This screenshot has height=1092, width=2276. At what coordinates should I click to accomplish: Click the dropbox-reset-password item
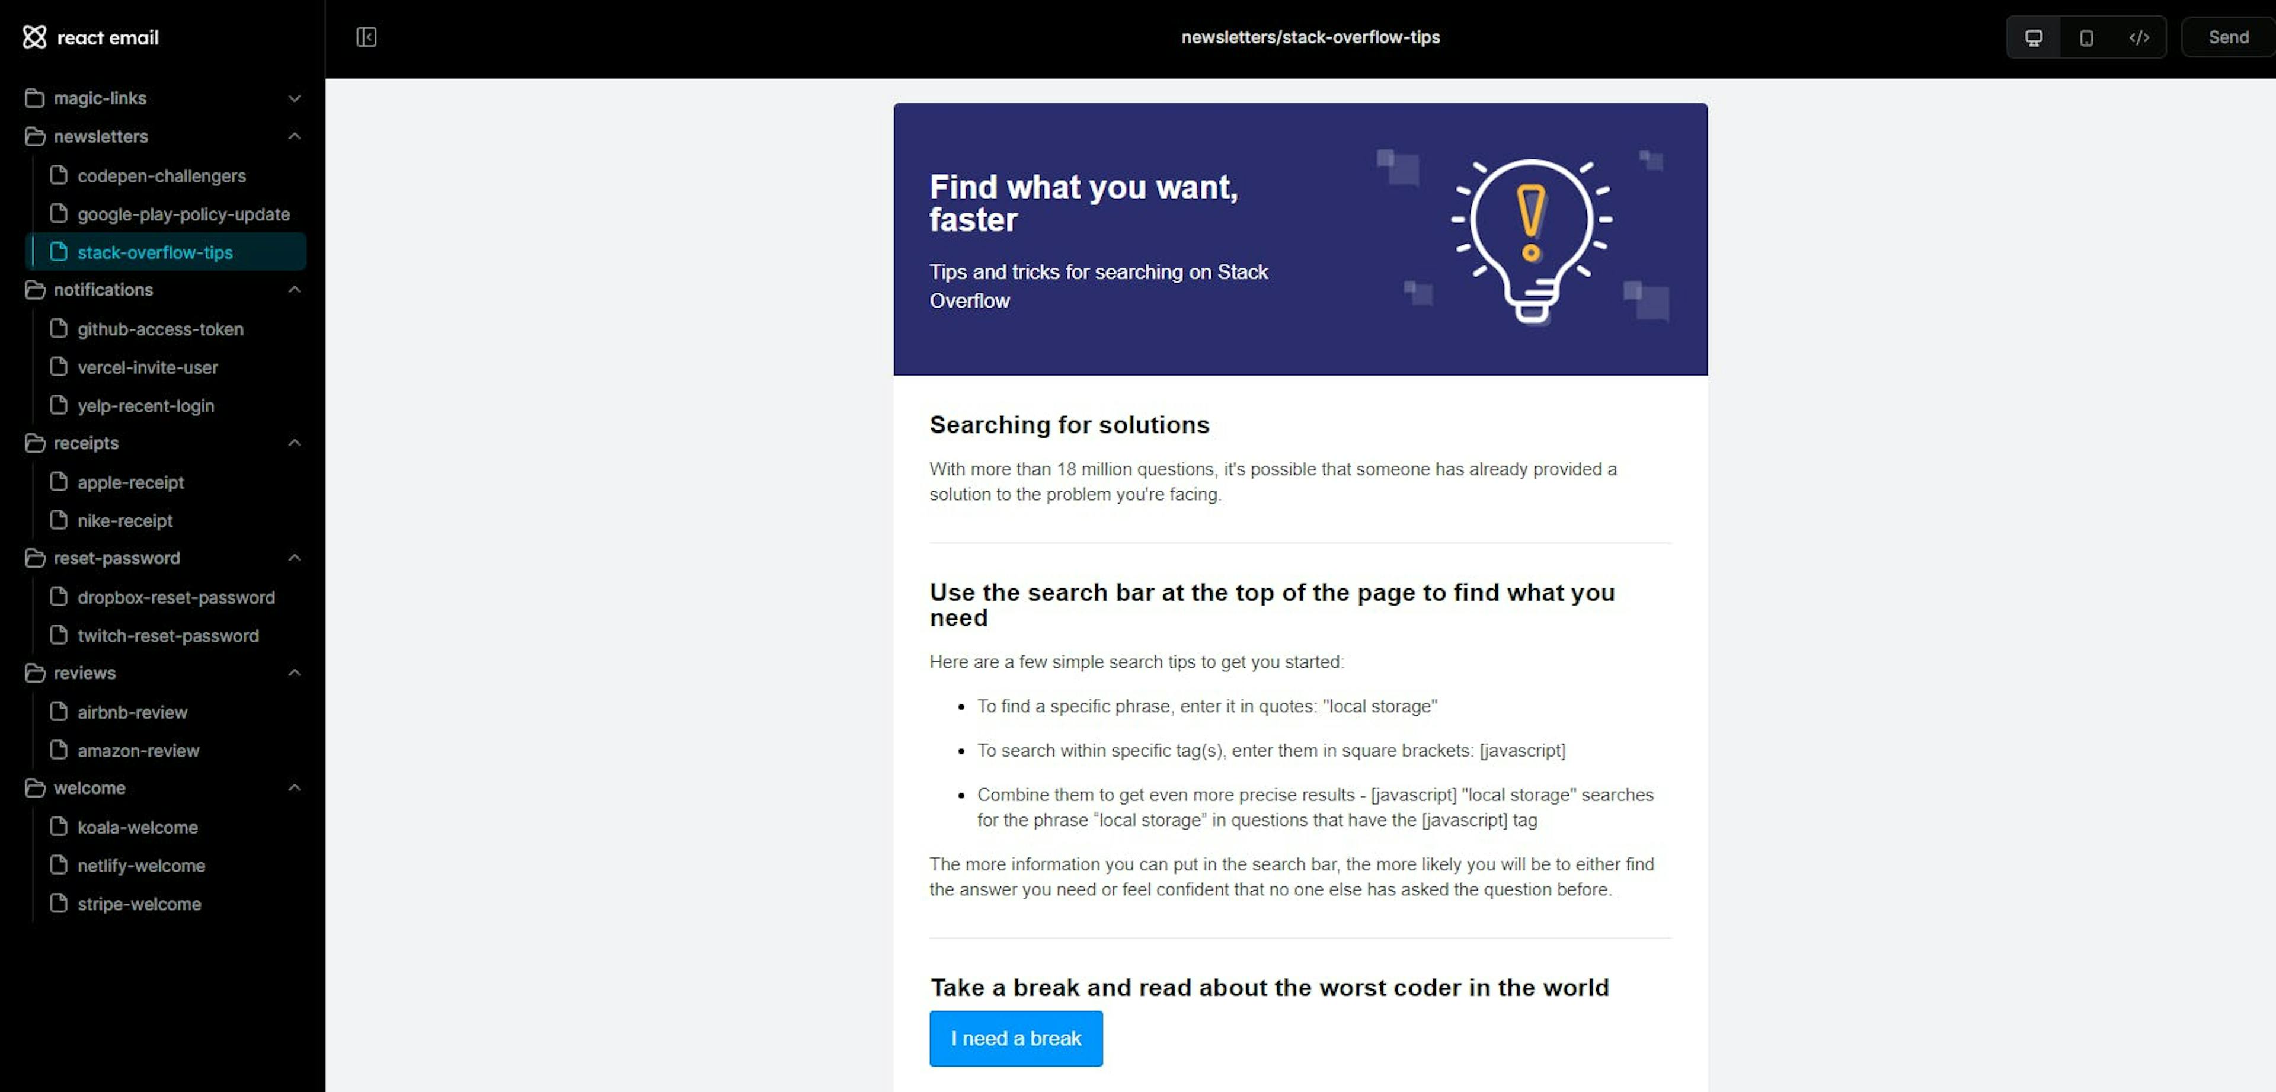coord(174,596)
